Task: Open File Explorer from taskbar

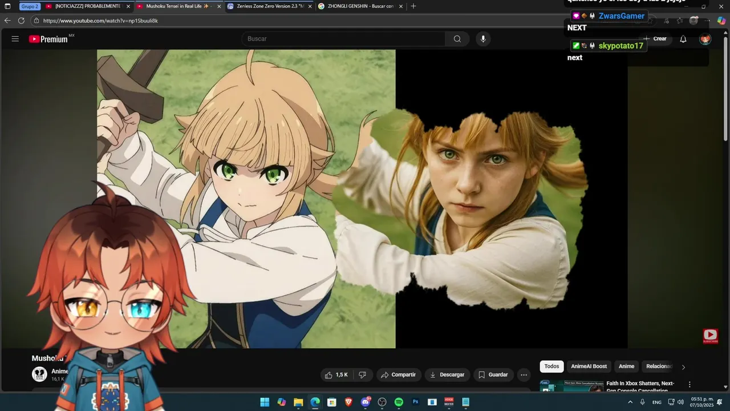Action: (x=298, y=402)
